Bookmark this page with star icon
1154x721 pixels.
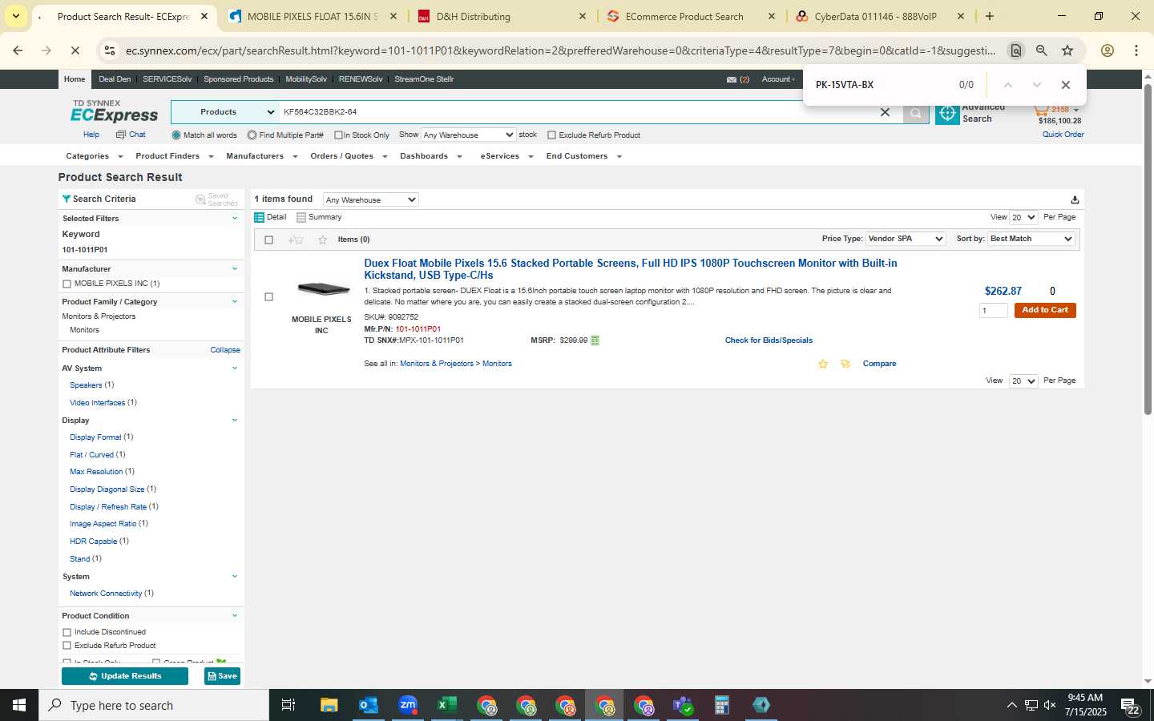1067,50
